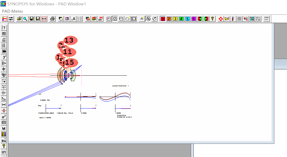Toggle the muted speaker sound icon

(x=245, y=19)
